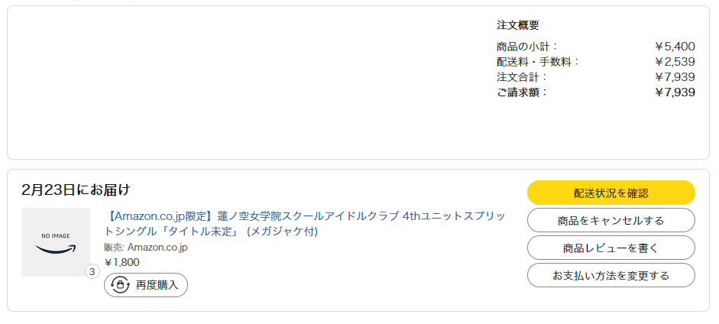
Task: Click the 配送状況を確認 yellow button
Action: point(611,193)
